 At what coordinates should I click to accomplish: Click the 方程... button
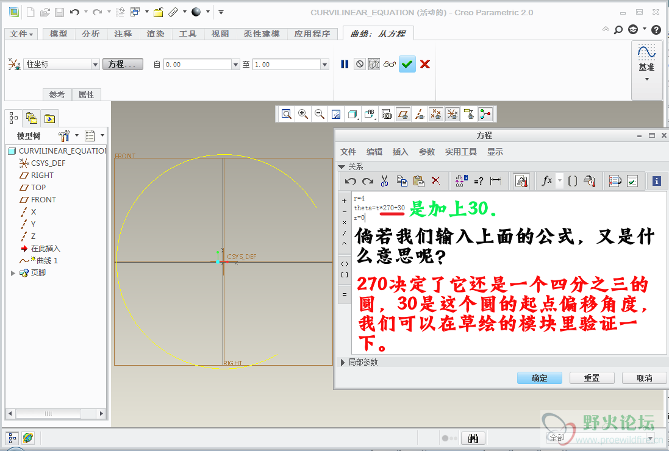coord(123,65)
